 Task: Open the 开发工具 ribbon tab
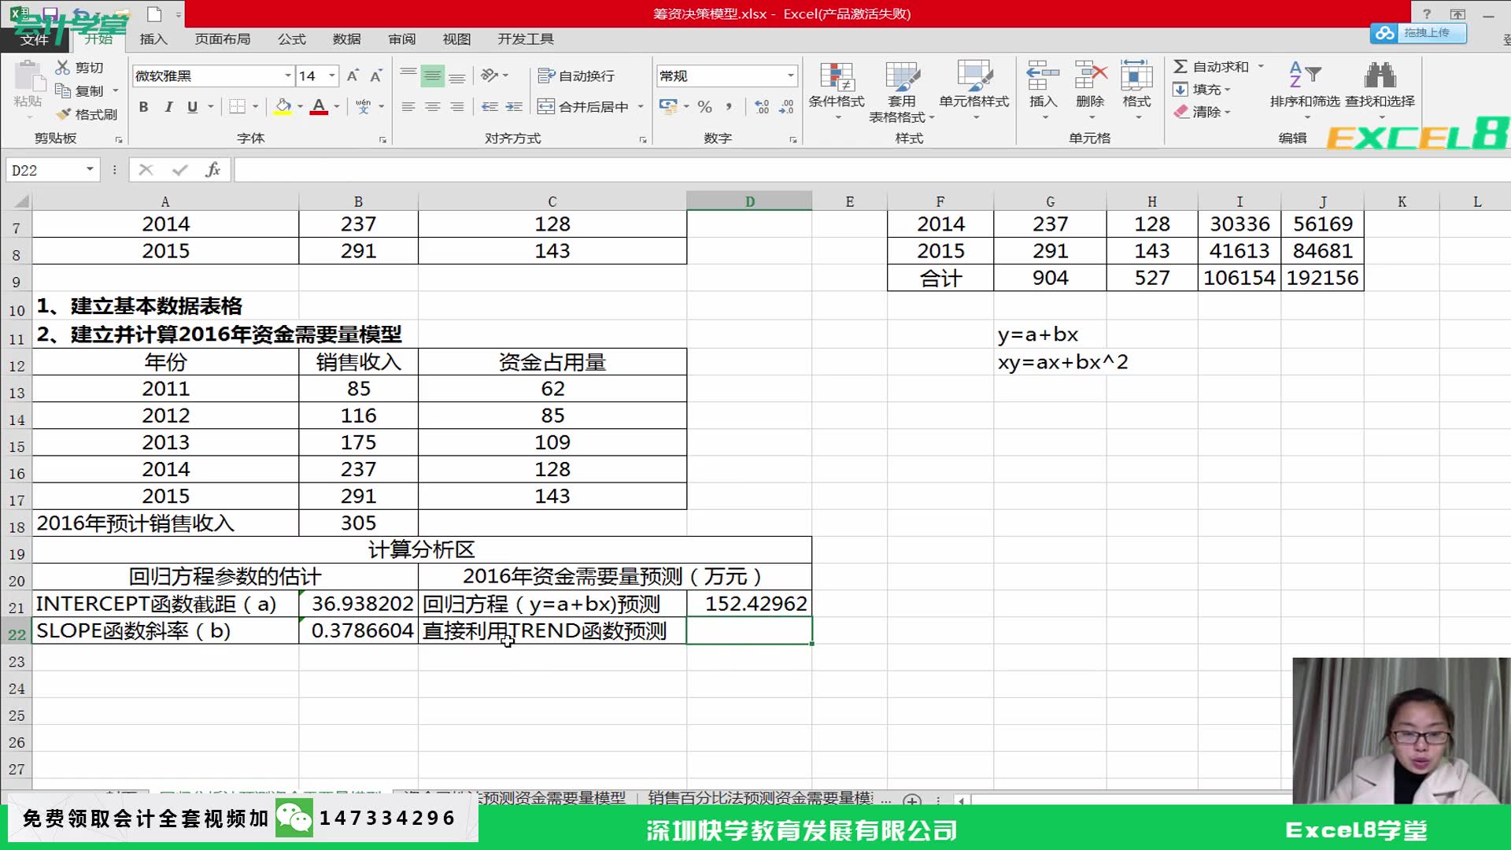click(x=526, y=39)
